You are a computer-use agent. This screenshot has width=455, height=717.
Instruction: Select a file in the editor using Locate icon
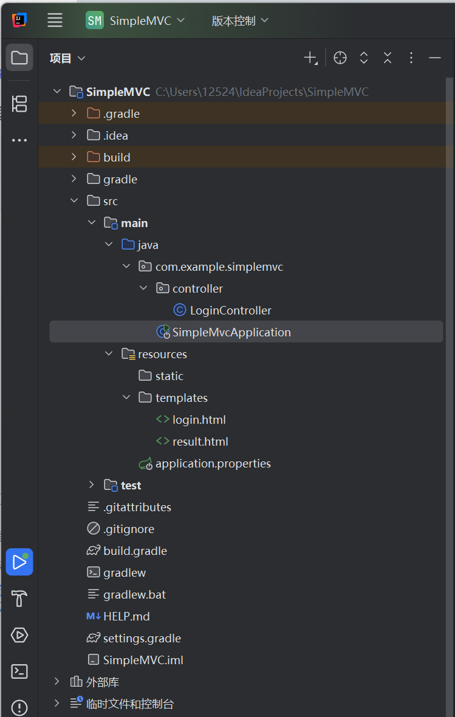[x=340, y=58]
